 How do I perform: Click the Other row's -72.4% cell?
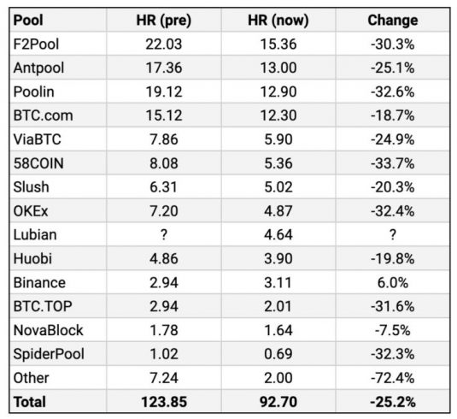[x=393, y=378]
